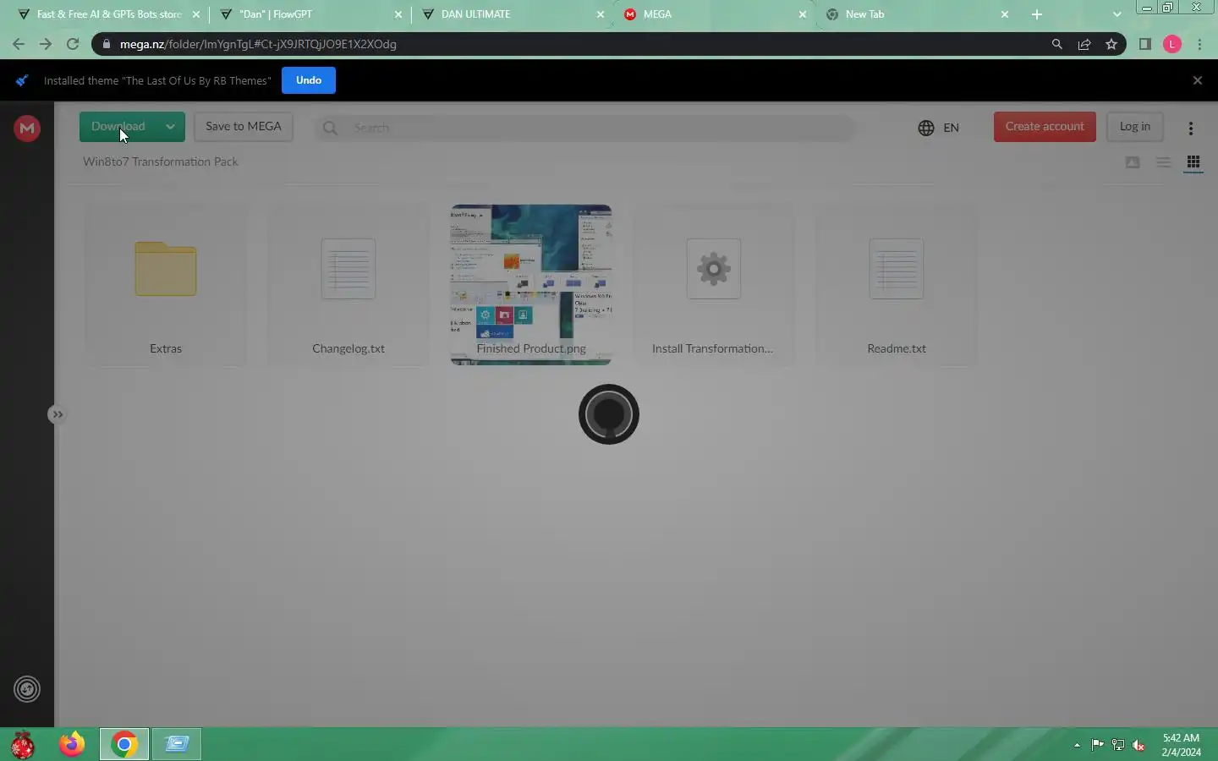This screenshot has height=761, width=1218.
Task: Go back in browser history
Action: point(19,44)
